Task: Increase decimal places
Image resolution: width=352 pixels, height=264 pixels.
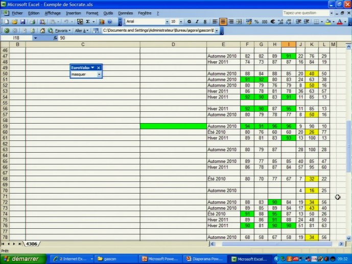Action: pyautogui.click(x=280, y=21)
